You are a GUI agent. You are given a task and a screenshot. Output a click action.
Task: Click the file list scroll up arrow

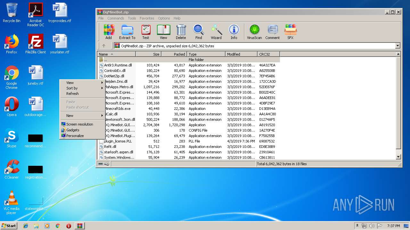[398, 54]
